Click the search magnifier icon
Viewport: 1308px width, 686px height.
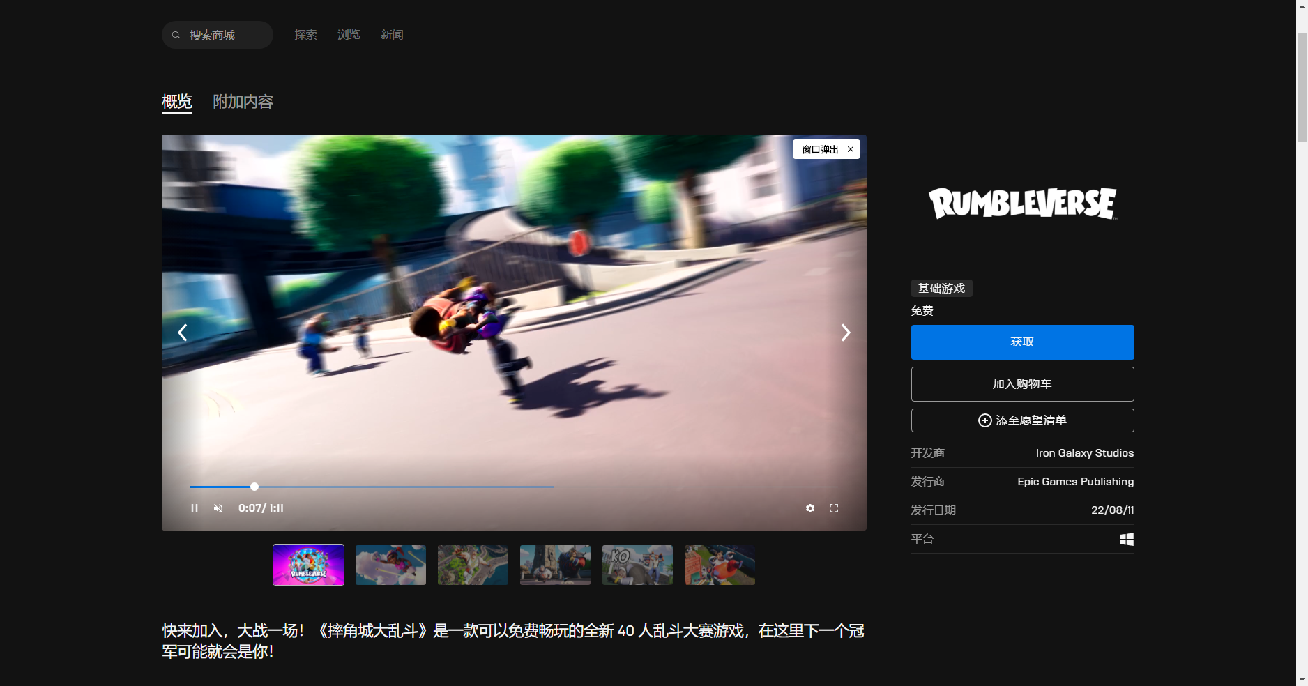(x=176, y=35)
